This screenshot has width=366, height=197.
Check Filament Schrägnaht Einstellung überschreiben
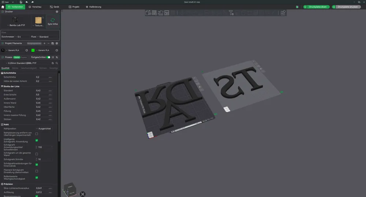pyautogui.click(x=37, y=171)
